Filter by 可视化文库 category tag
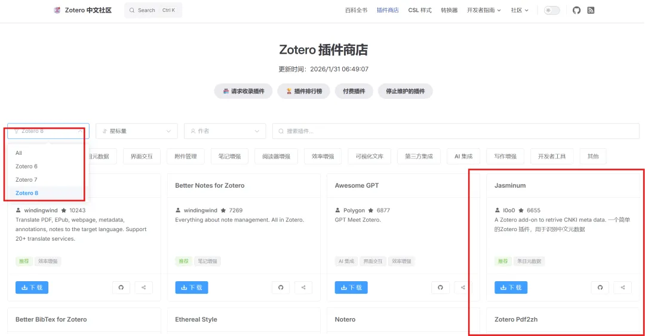645x336 pixels. click(x=370, y=156)
